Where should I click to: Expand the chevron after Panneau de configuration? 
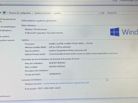[33, 13]
